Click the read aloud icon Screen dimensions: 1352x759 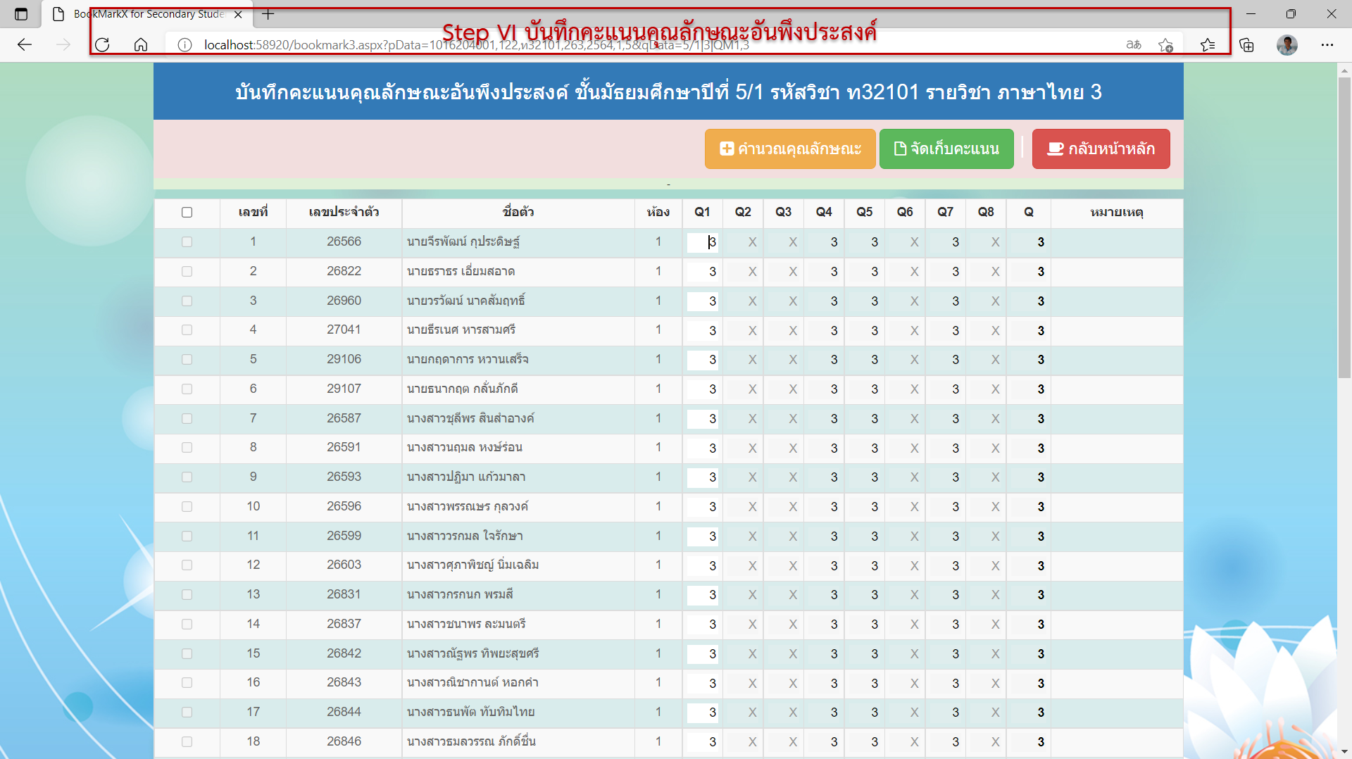click(1134, 45)
